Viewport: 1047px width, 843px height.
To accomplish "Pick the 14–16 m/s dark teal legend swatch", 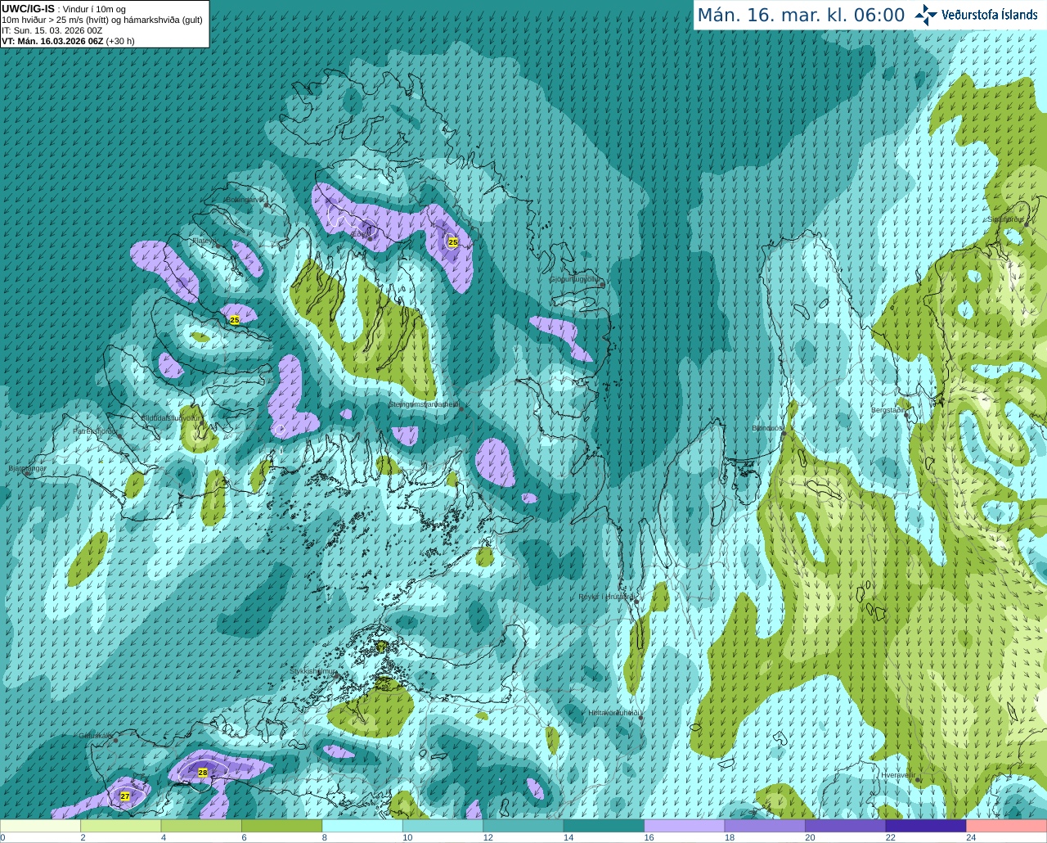I will coord(604,826).
